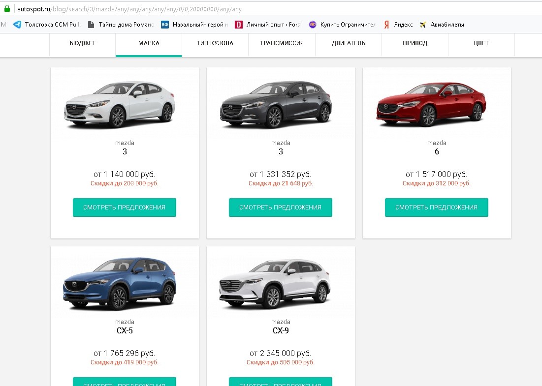Open the ПРИВОД filter tab
Viewport: 542px width, 386px height.
click(415, 43)
